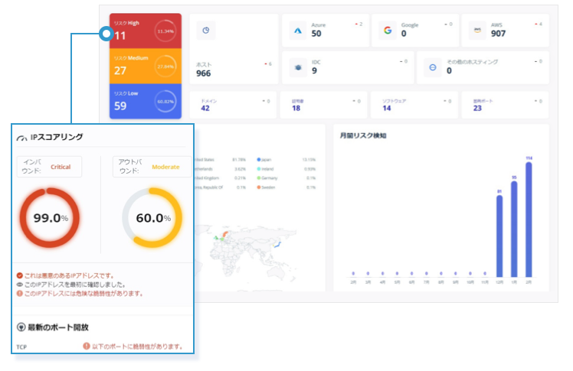Click the tallest bar labeled 114
The image size is (573, 371).
click(529, 220)
